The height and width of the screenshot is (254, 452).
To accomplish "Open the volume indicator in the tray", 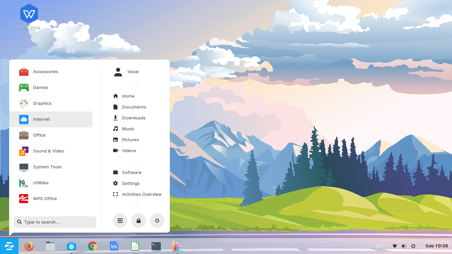I will 404,246.
